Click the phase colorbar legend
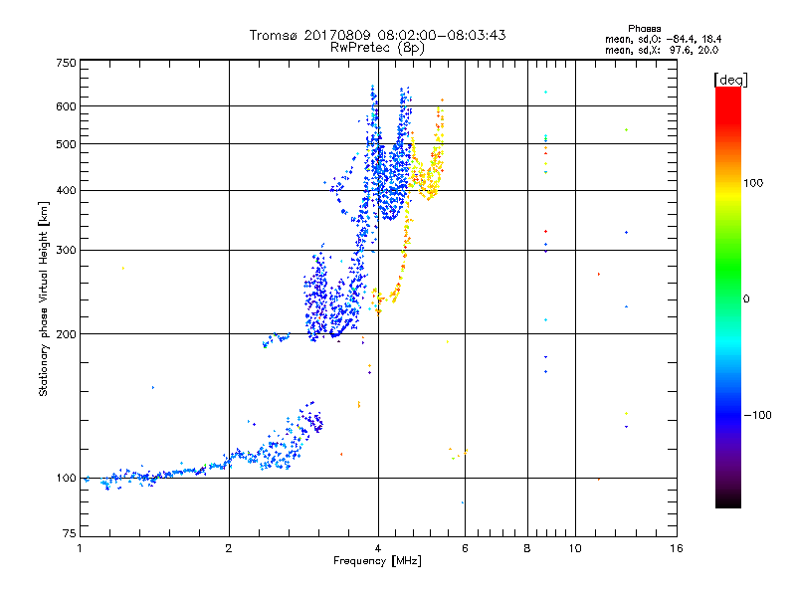The height and width of the screenshot is (597, 796). click(x=728, y=297)
